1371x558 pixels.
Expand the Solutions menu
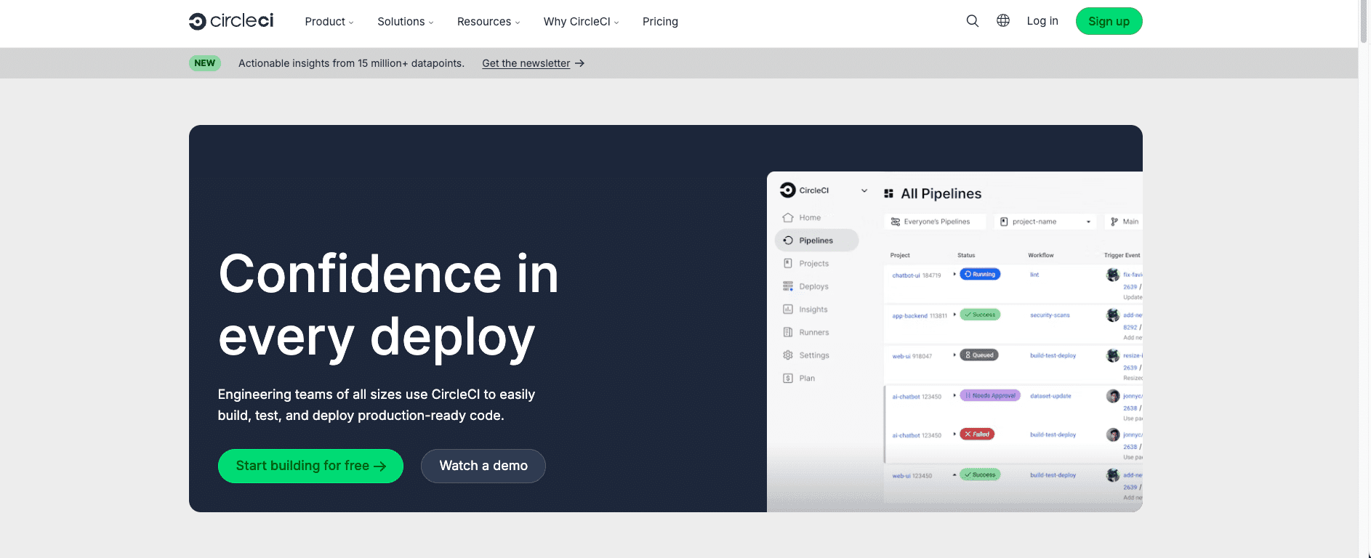tap(406, 22)
